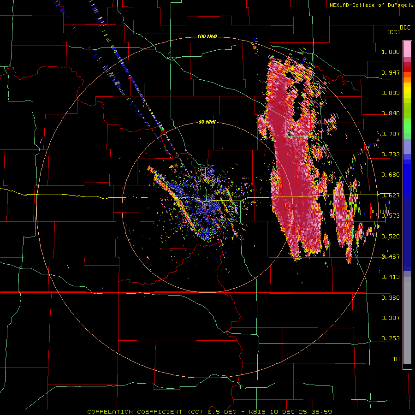Image resolution: width=415 pixels, height=415 pixels.
Task: Click the 100 NMI range ring label
Action: click(x=207, y=36)
